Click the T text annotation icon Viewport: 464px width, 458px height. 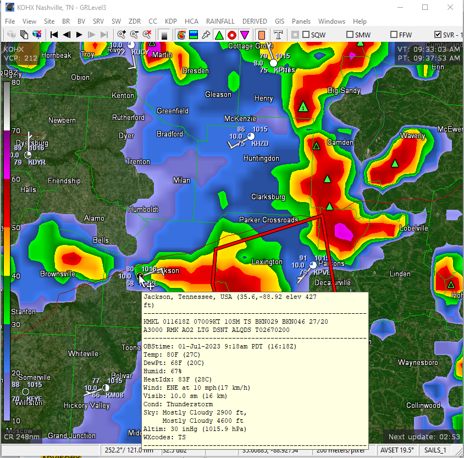[x=278, y=34]
